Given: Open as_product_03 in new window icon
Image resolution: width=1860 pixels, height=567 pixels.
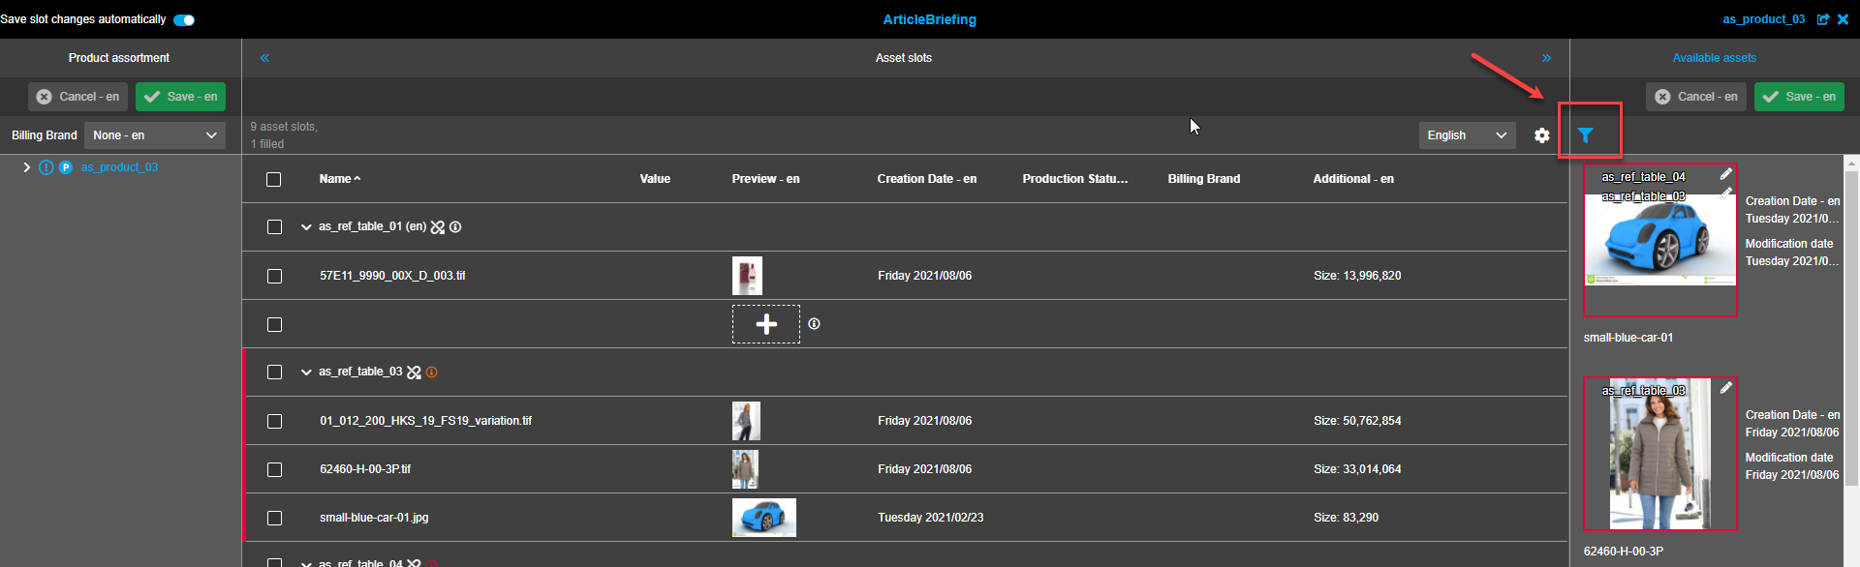Looking at the screenshot, I should pyautogui.click(x=1822, y=19).
